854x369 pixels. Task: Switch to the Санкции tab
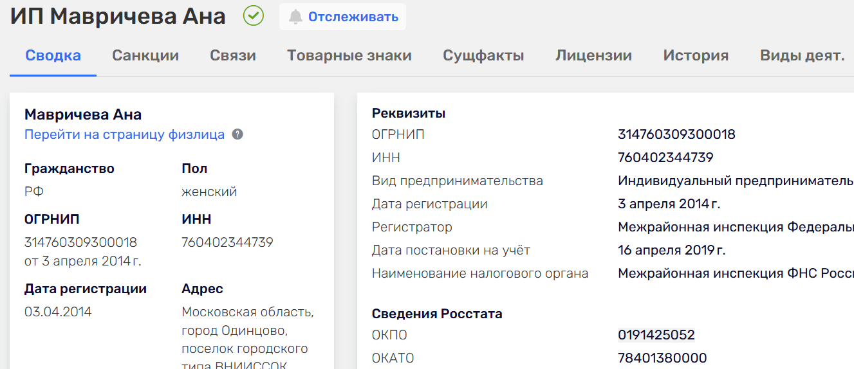(x=145, y=55)
